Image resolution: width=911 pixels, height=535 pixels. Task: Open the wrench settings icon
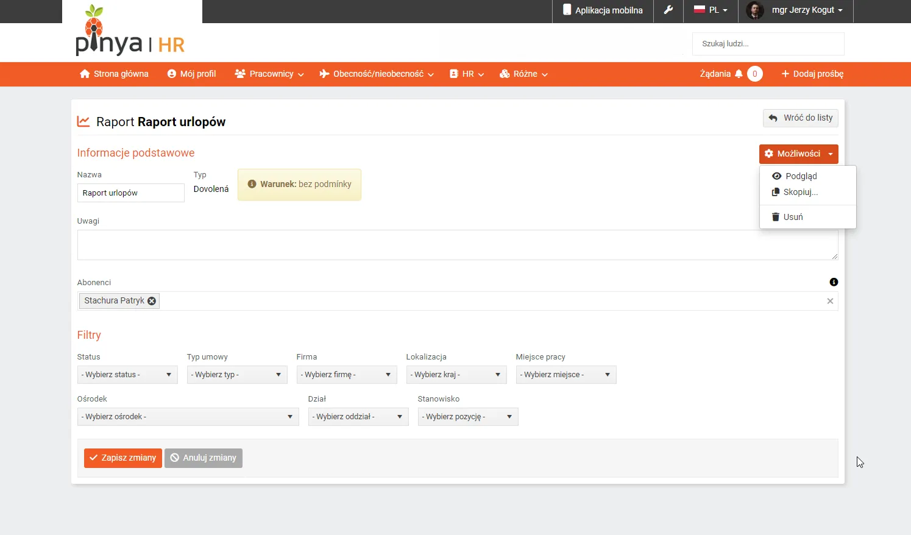pos(668,10)
